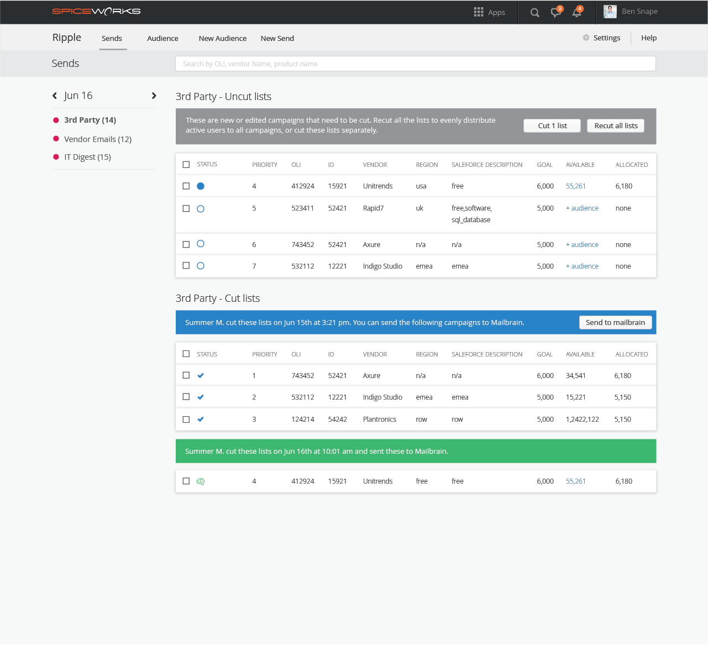Click the Settings gear icon
The width and height of the screenshot is (708, 645).
tap(586, 38)
